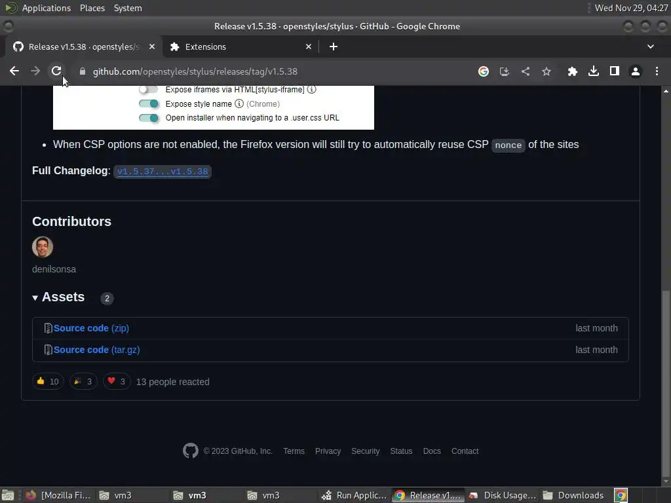Close the Release v1.5.38 tab
671x503 pixels.
click(x=152, y=47)
